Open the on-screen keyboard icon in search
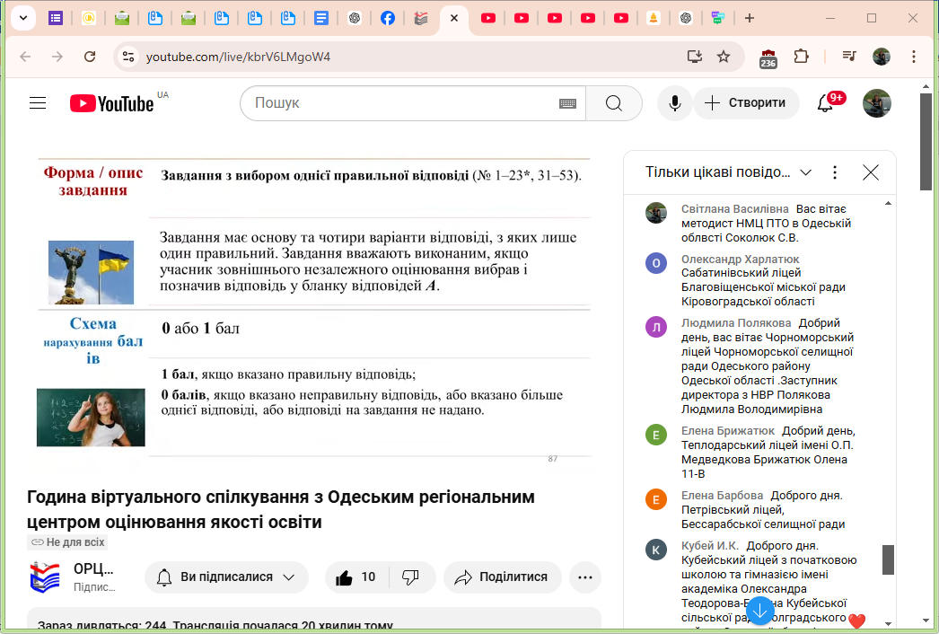This screenshot has width=939, height=634. click(x=567, y=103)
